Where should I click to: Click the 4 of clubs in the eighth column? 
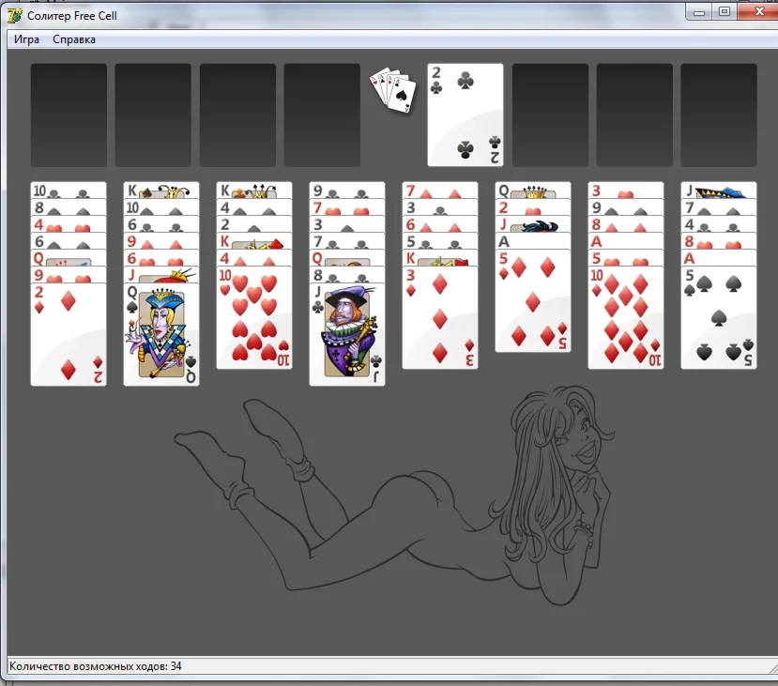719,224
